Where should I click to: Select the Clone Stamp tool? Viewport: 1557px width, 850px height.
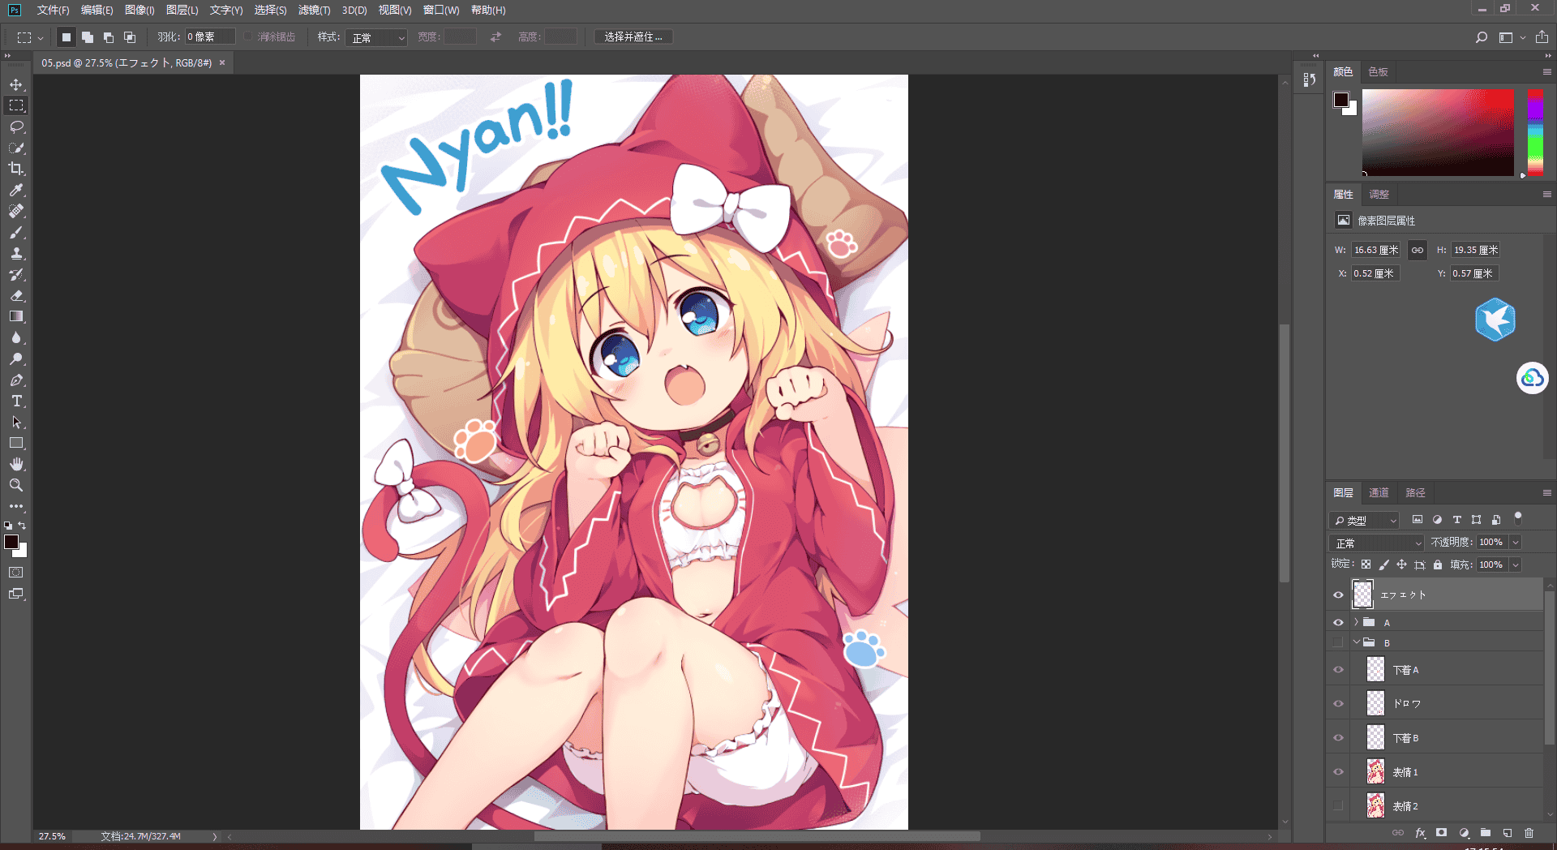click(16, 253)
